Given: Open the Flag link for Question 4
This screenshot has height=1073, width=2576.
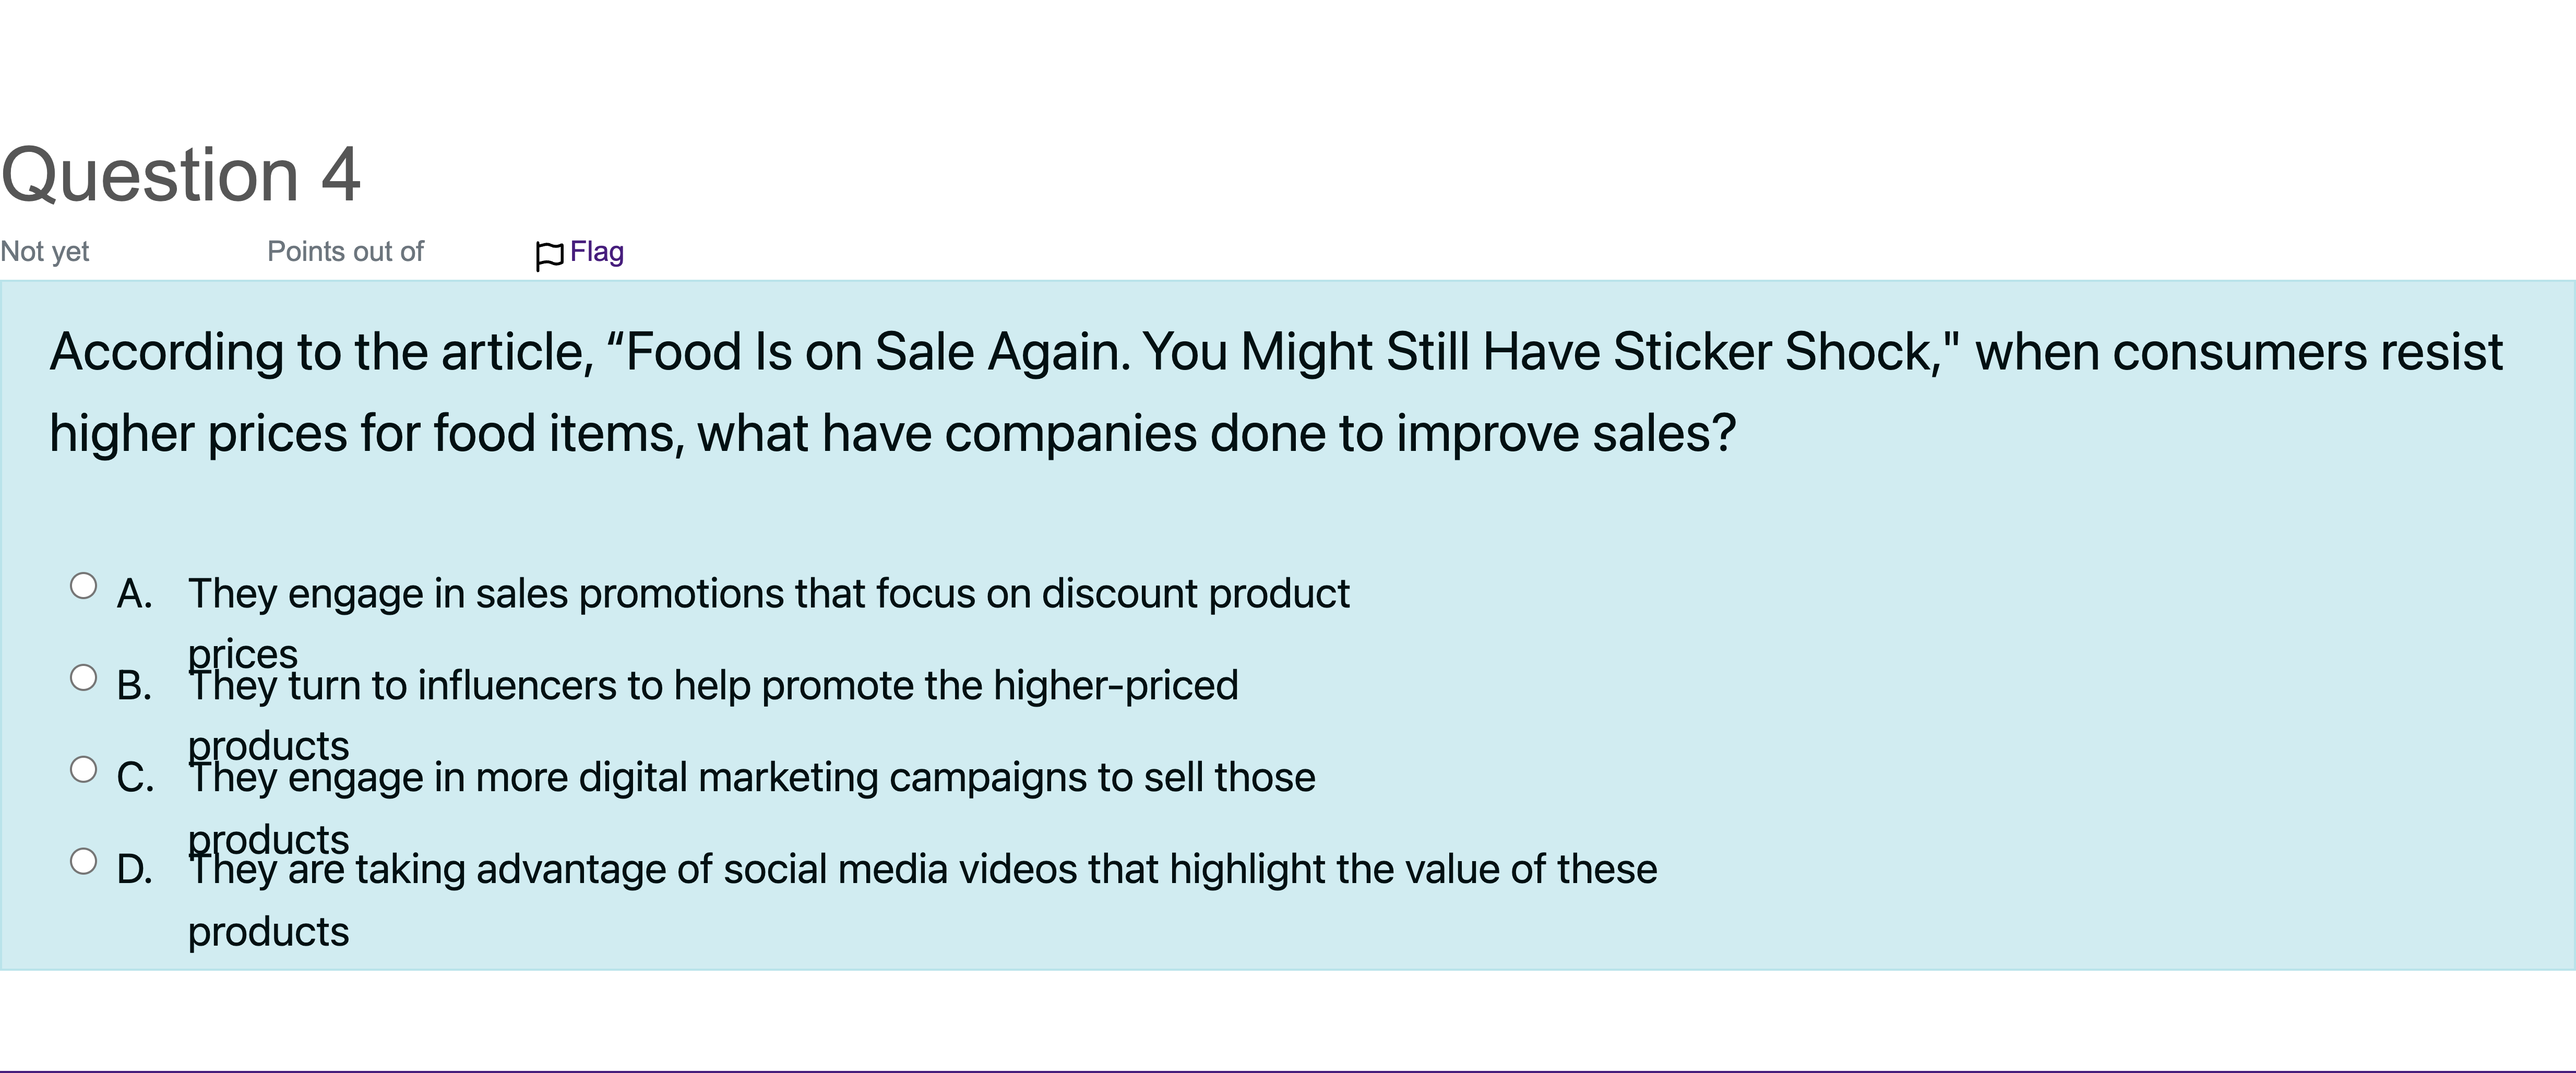Looking at the screenshot, I should [597, 252].
